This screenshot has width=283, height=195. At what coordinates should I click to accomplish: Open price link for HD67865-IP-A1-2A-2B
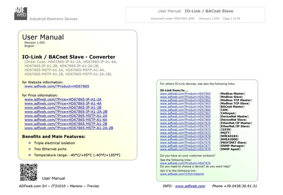(x=66, y=111)
